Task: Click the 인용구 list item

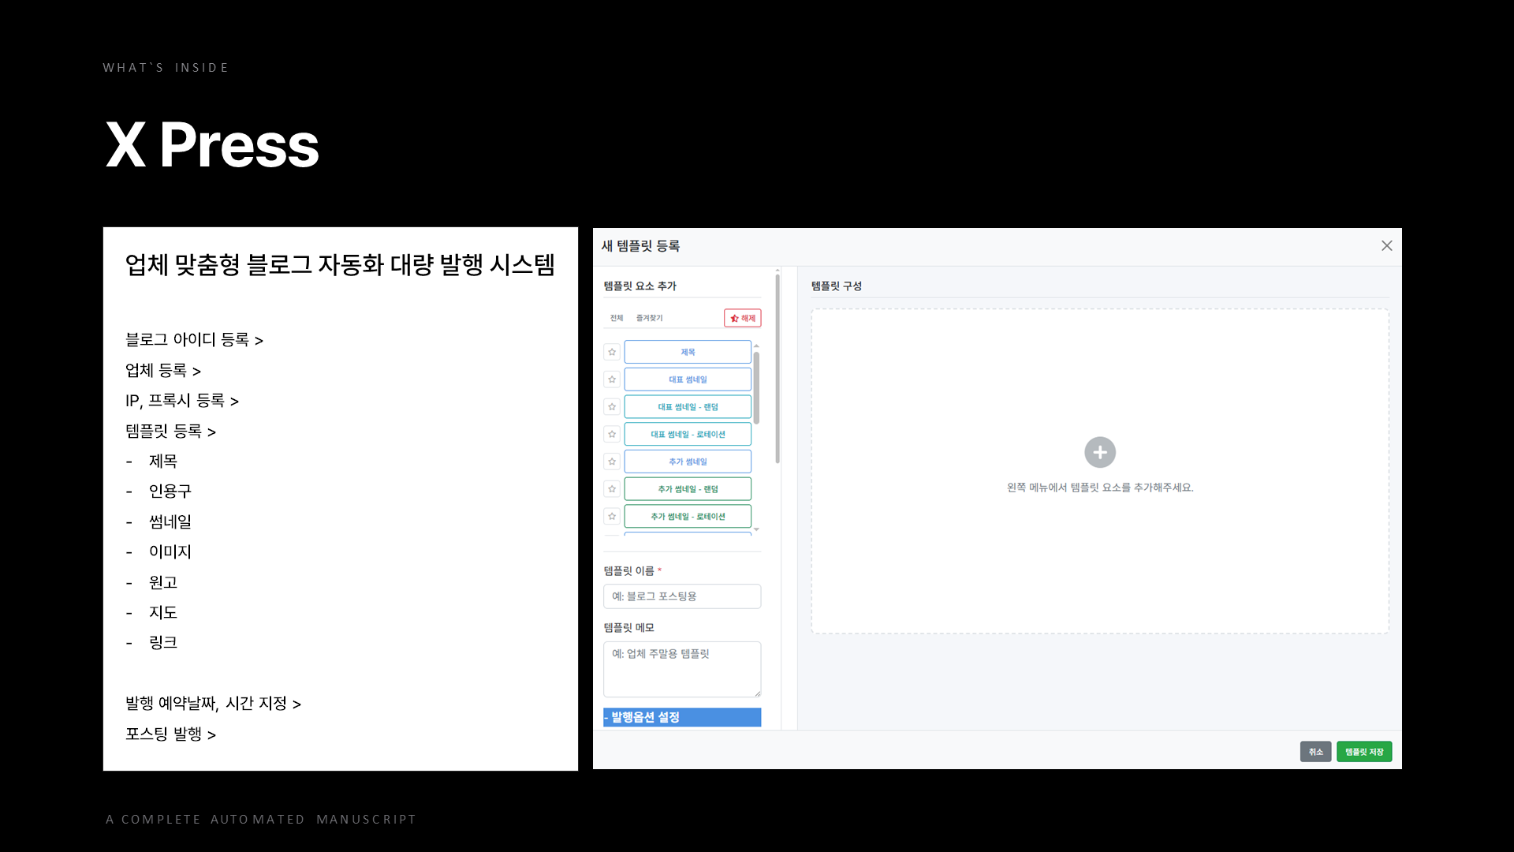Action: 170,491
